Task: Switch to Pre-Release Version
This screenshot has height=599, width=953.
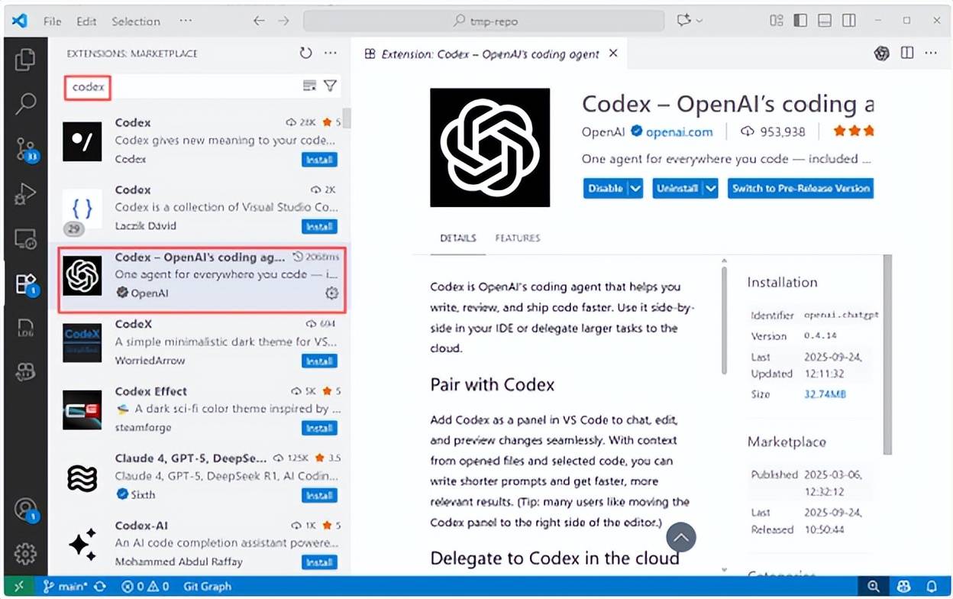Action: click(800, 188)
